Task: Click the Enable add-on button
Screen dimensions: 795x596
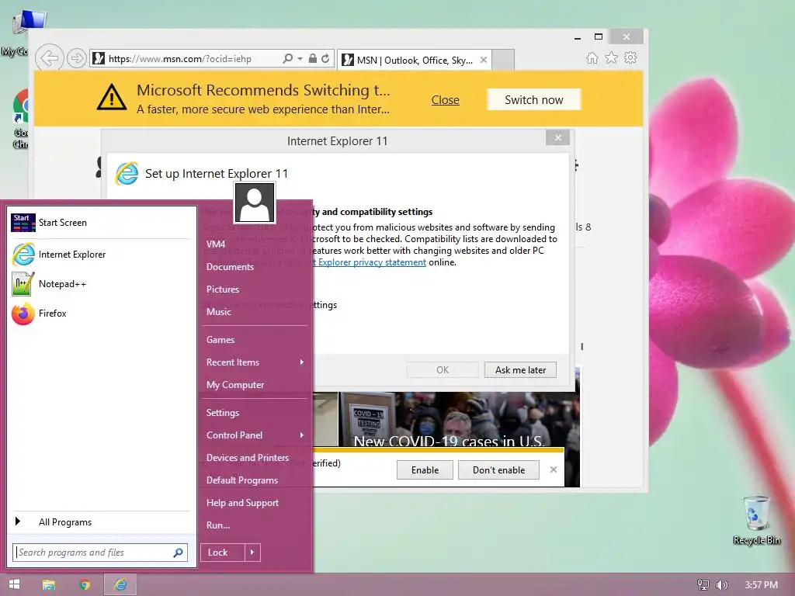Action: [425, 470]
